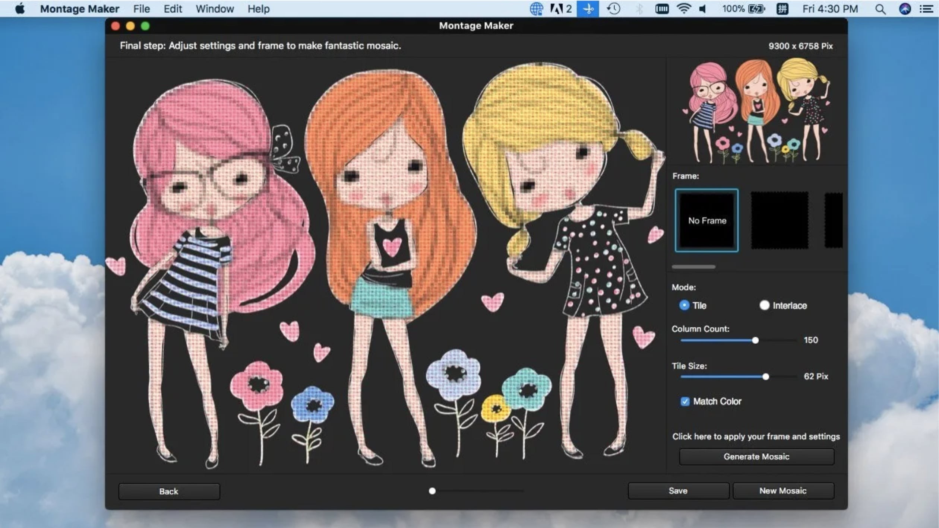
Task: Click the Generate Mosaic button icon
Action: (x=756, y=456)
